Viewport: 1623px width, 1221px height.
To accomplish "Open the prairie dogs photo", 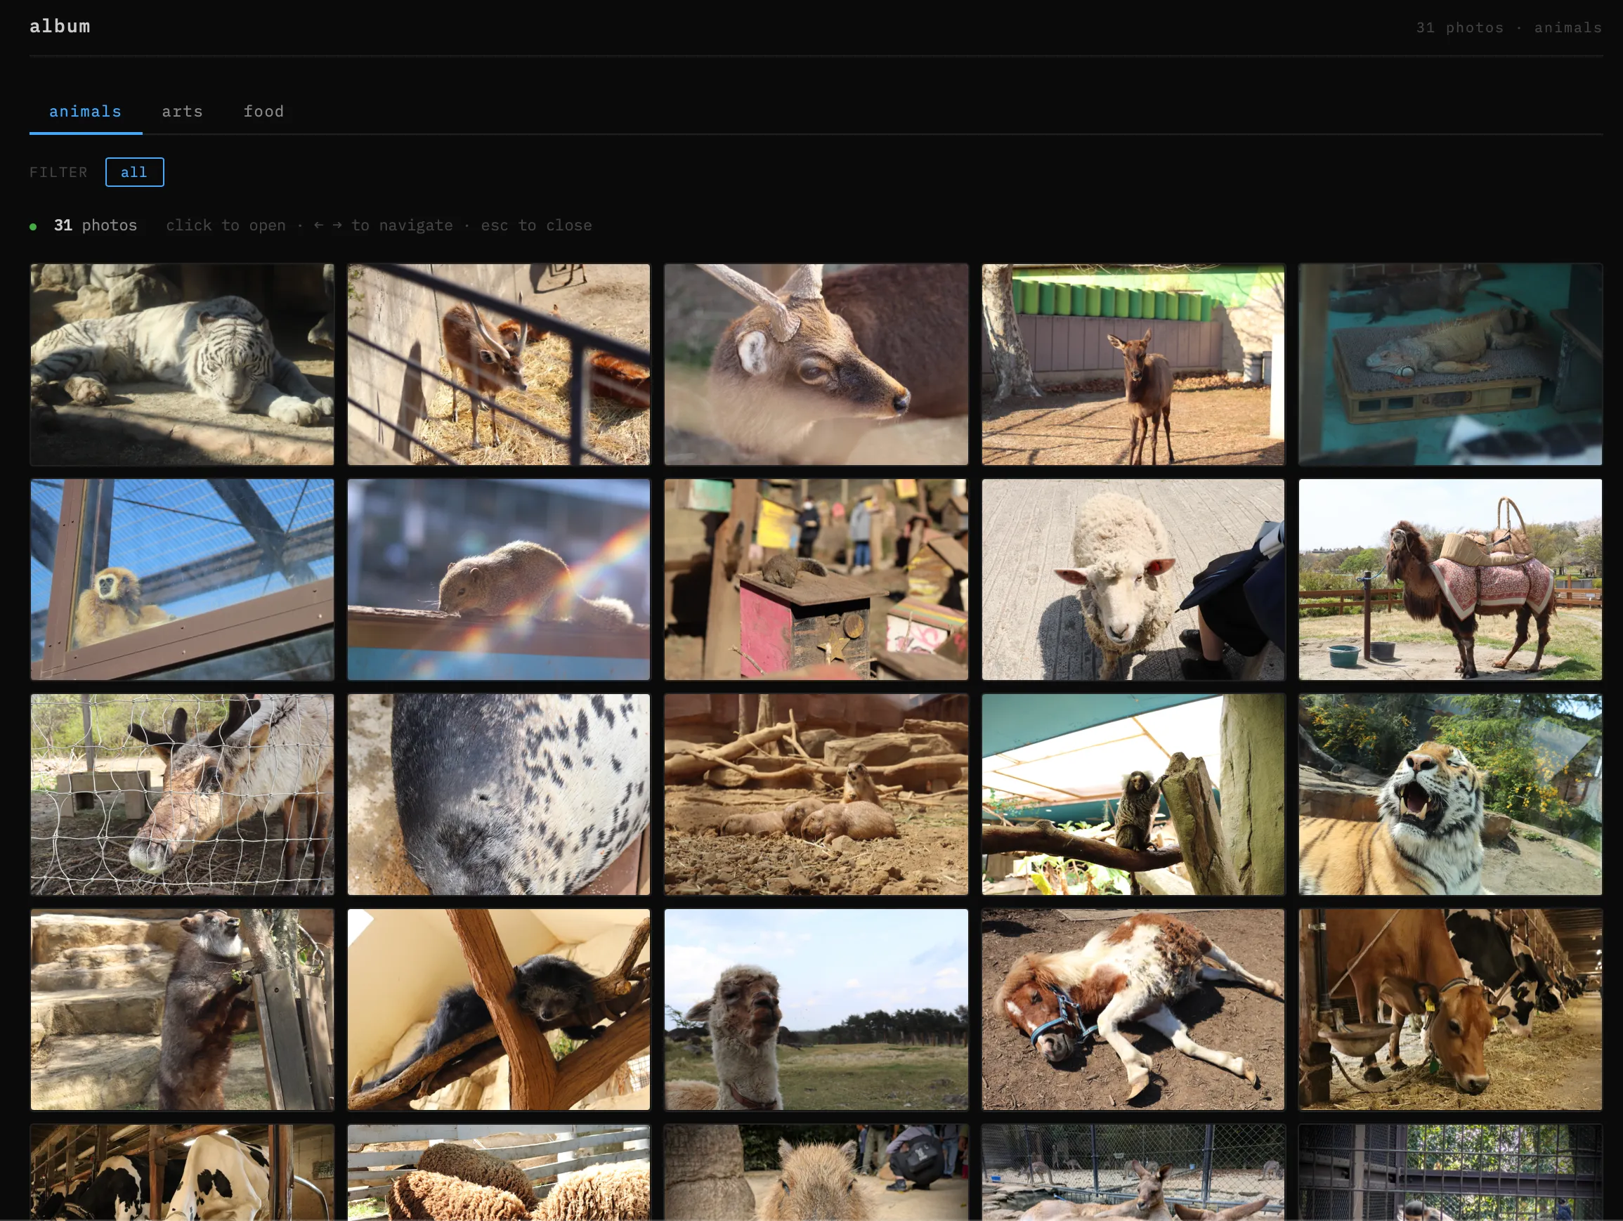I will point(816,795).
